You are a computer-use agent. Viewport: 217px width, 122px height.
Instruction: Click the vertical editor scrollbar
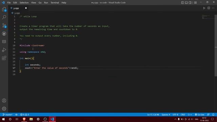[216, 45]
